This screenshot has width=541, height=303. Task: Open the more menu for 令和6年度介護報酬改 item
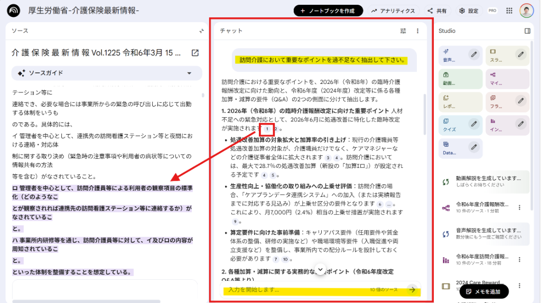click(519, 207)
